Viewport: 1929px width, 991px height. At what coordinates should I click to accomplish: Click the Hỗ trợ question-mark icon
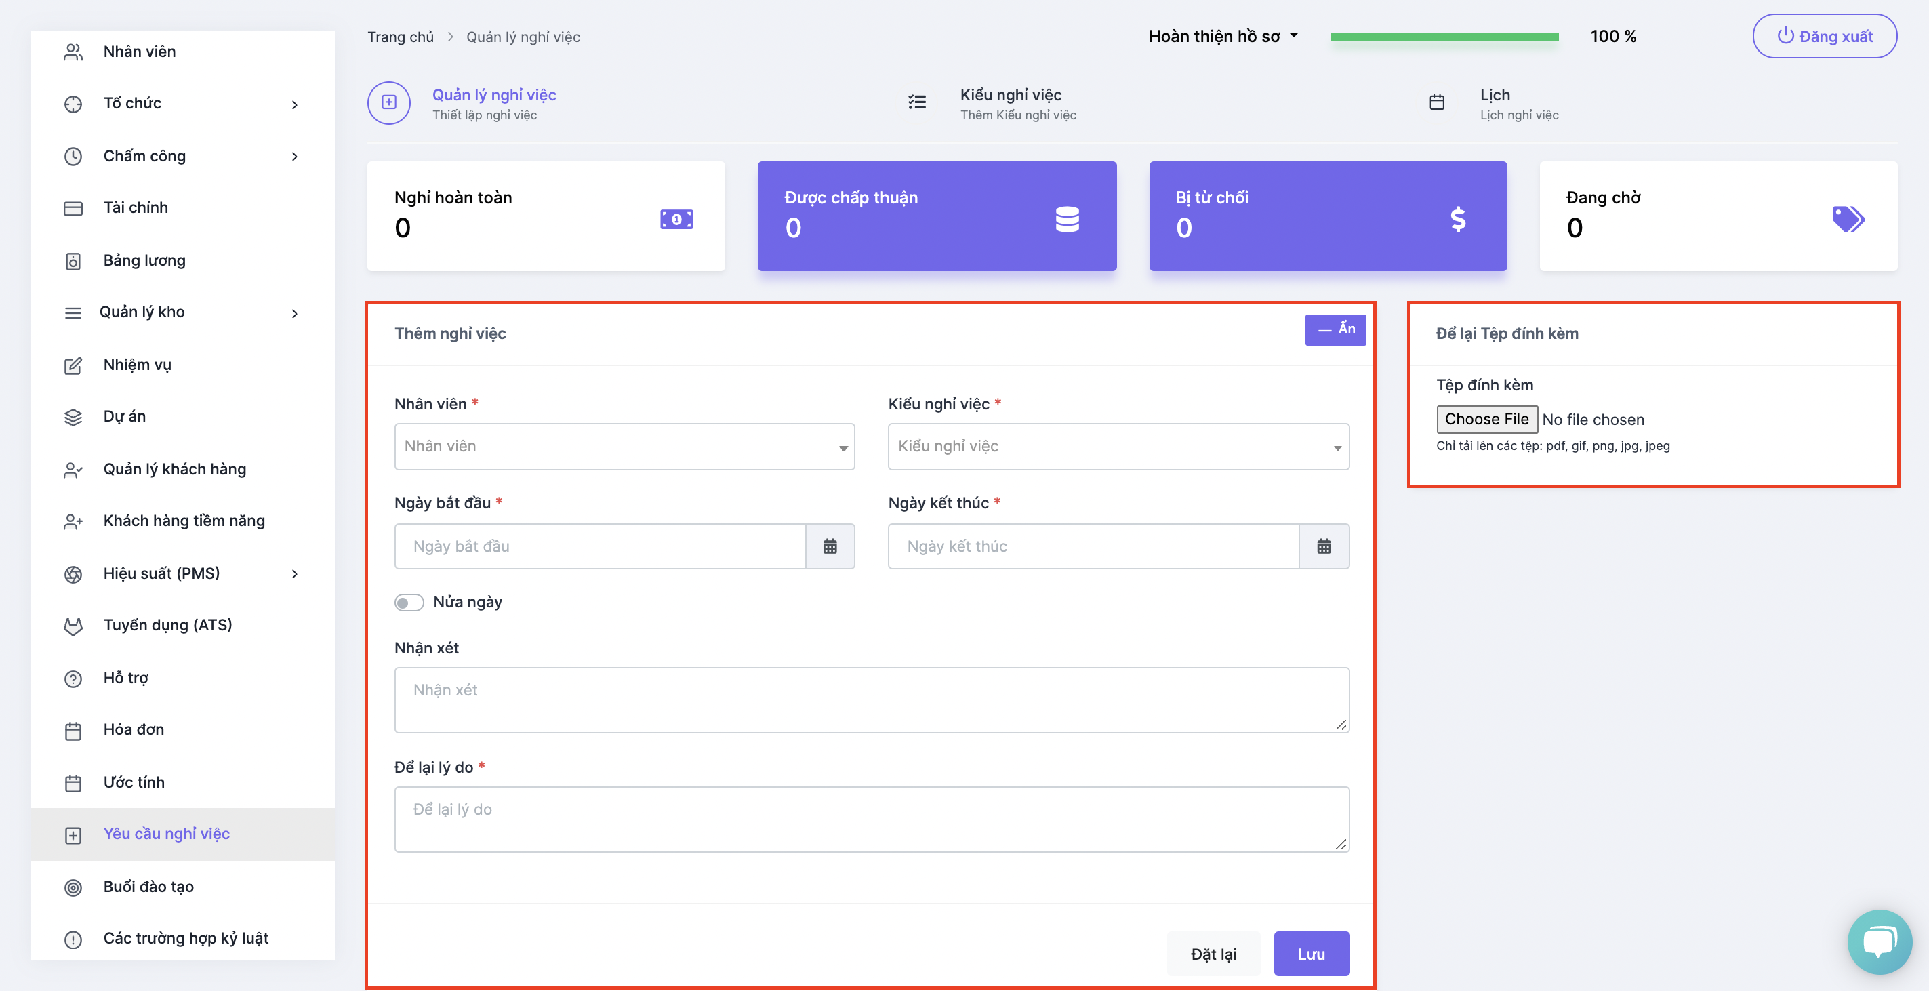[73, 679]
